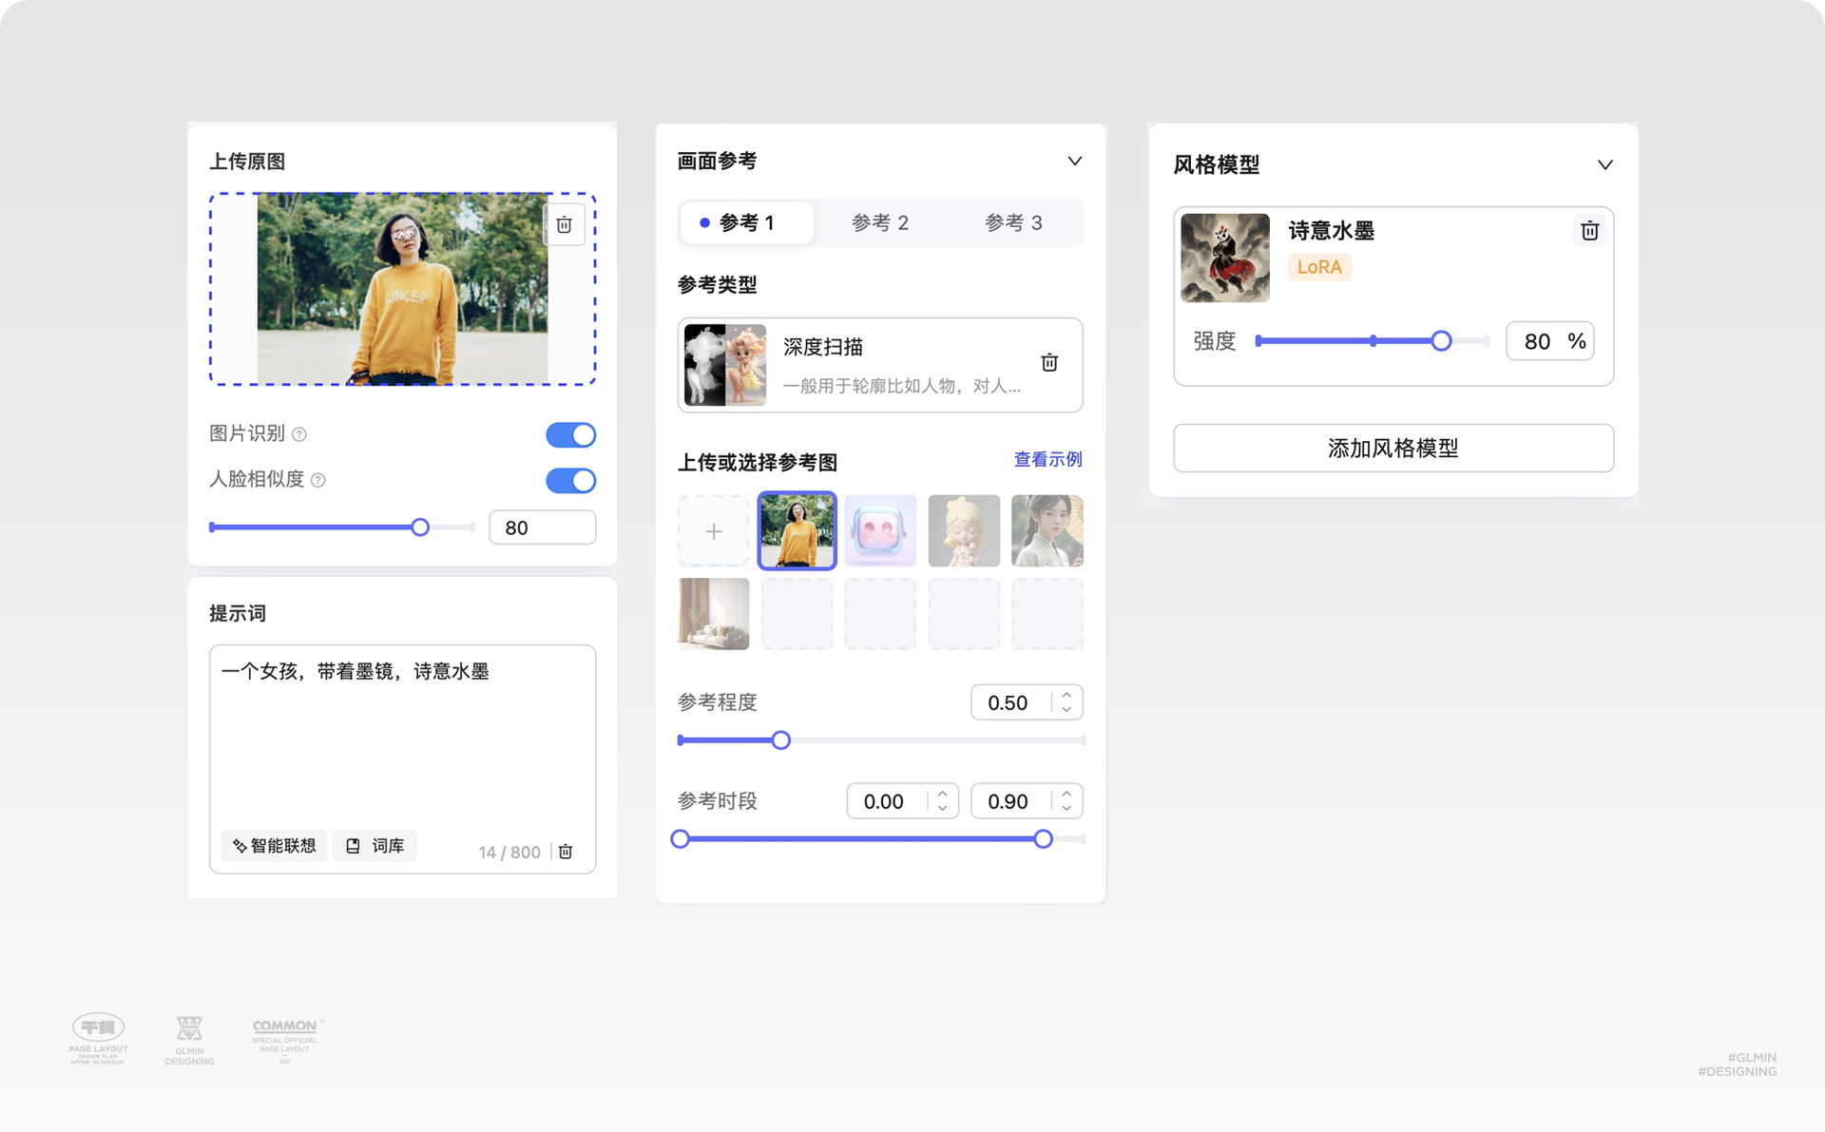Select the living room interior reference thumbnail

(714, 614)
